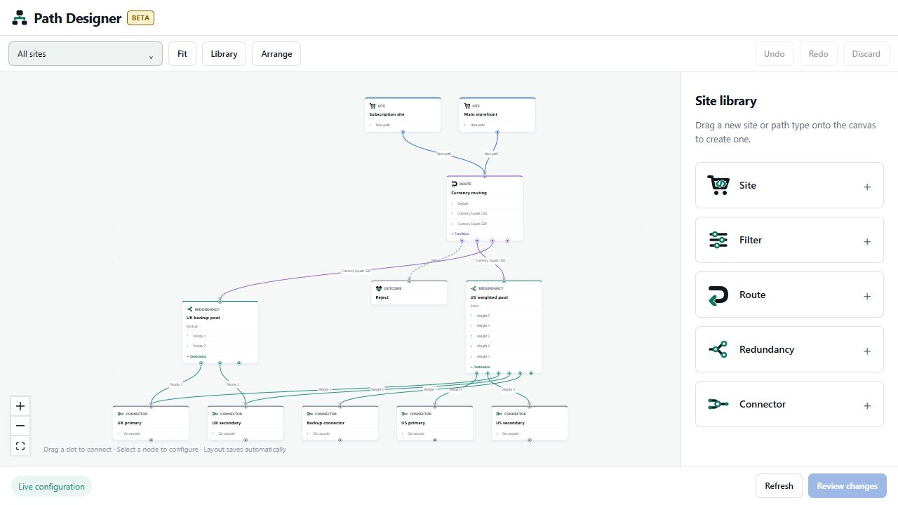The image size is (898, 505).
Task: Click the Undo button
Action: (775, 54)
